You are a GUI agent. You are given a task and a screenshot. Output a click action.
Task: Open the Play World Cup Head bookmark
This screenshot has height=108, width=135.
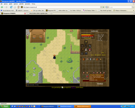click(x=105, y=11)
